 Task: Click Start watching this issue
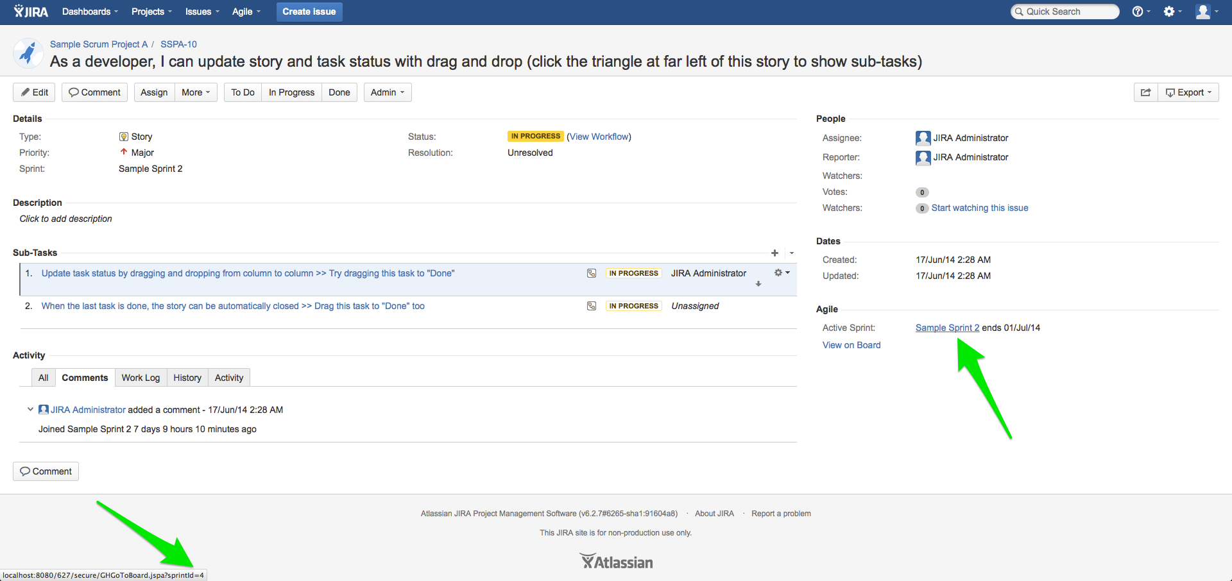[980, 208]
